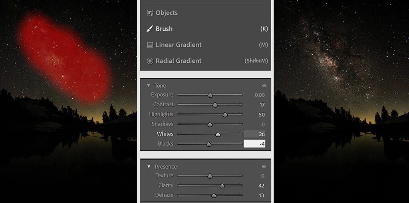Click the Texture label
The height and width of the screenshot is (203, 409).
pyautogui.click(x=164, y=175)
